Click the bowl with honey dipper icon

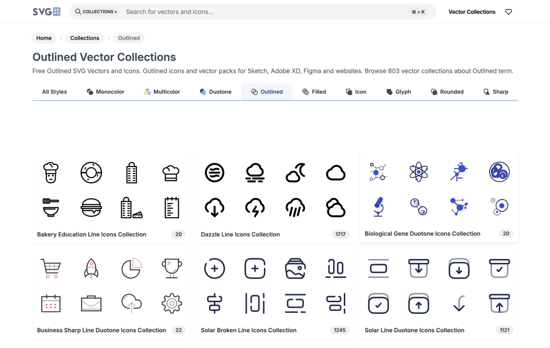point(51,208)
